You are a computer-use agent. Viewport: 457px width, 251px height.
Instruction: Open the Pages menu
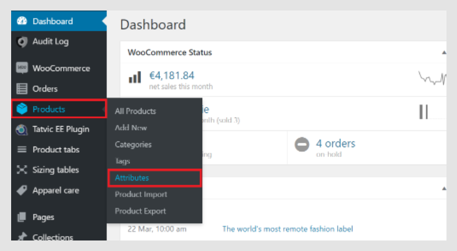click(59, 217)
